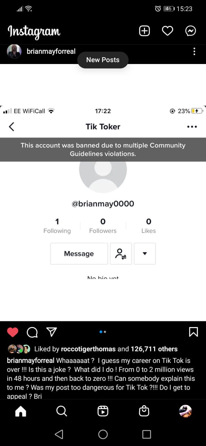This screenshot has height=446, width=206.
Task: Open comments with the speech bubble icon
Action: tap(32, 332)
